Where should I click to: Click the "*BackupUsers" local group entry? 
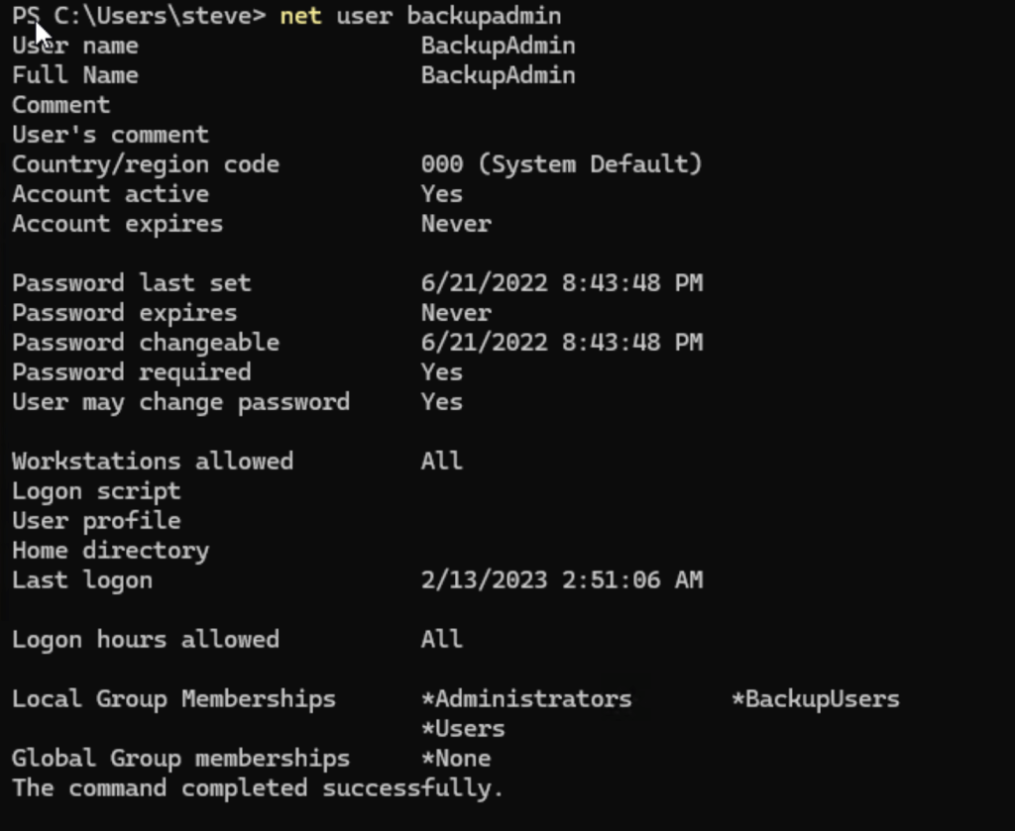pyautogui.click(x=815, y=699)
